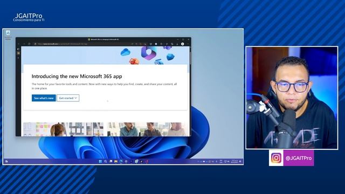Click the Microsoft 365 Copilot logo in banner
Viewport: 345px width, 194px height.
click(149, 53)
